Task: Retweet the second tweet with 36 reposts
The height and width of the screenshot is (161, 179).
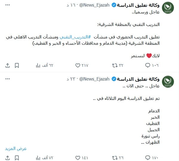Action: (x=117, y=158)
